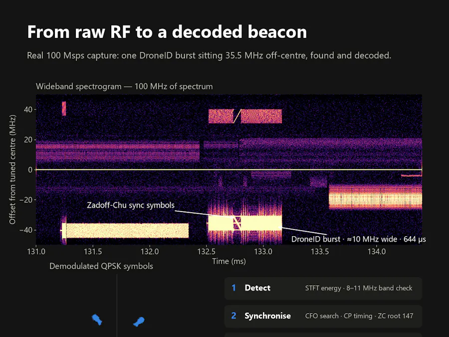Click the Synchronise step card
Screen dimensions: 449x337
click(323, 316)
